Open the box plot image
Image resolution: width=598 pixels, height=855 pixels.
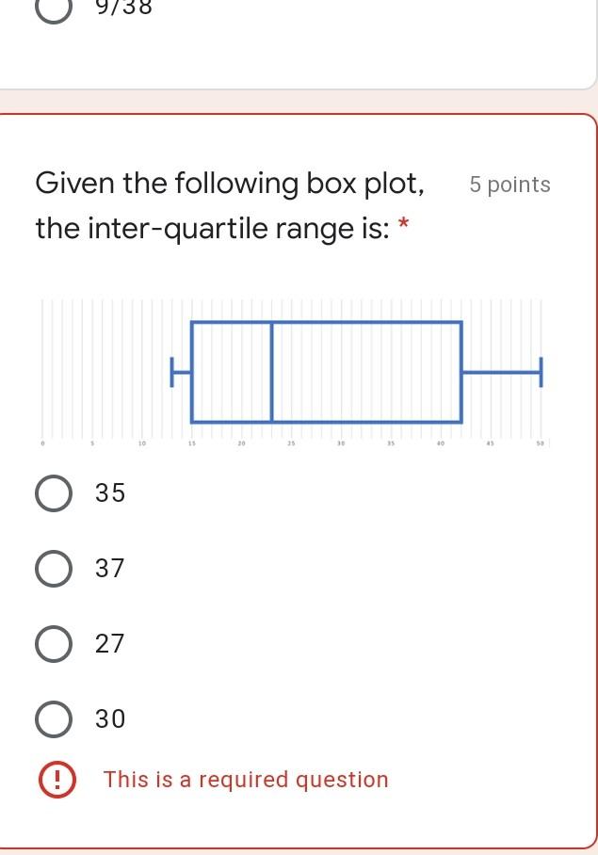[x=295, y=373]
